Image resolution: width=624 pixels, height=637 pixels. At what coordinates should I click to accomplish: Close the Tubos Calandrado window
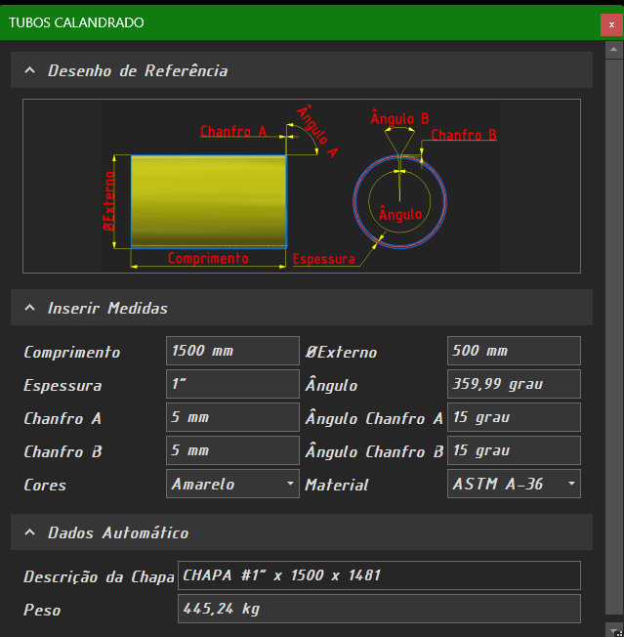611,23
